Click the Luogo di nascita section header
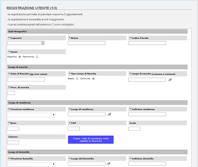Image resolution: width=198 pixels, height=167 pixels. 97,67
